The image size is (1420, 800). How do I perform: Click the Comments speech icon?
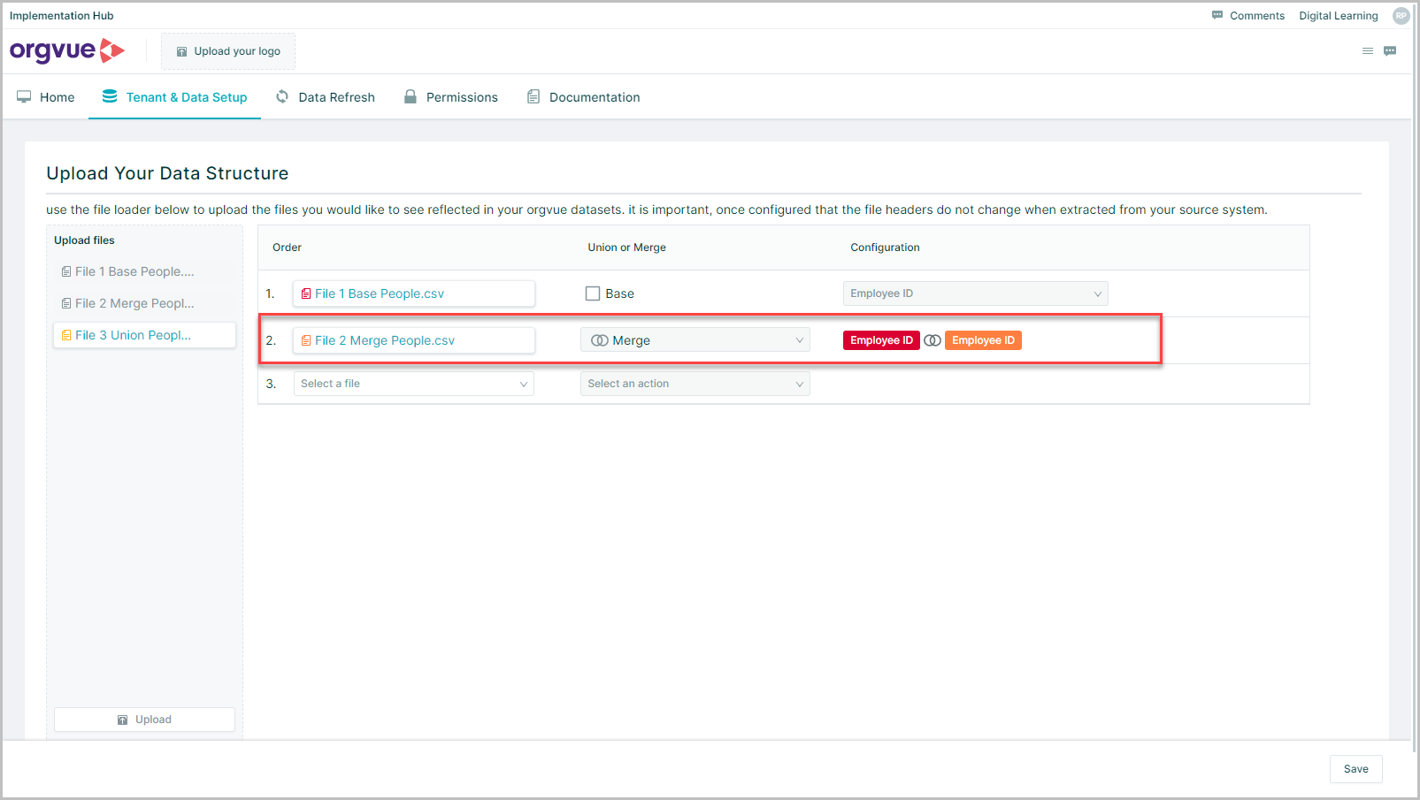click(x=1217, y=15)
